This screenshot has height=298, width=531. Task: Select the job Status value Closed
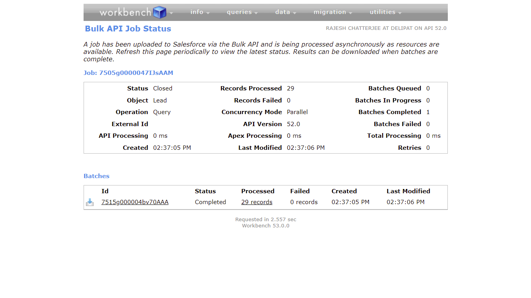(x=162, y=88)
